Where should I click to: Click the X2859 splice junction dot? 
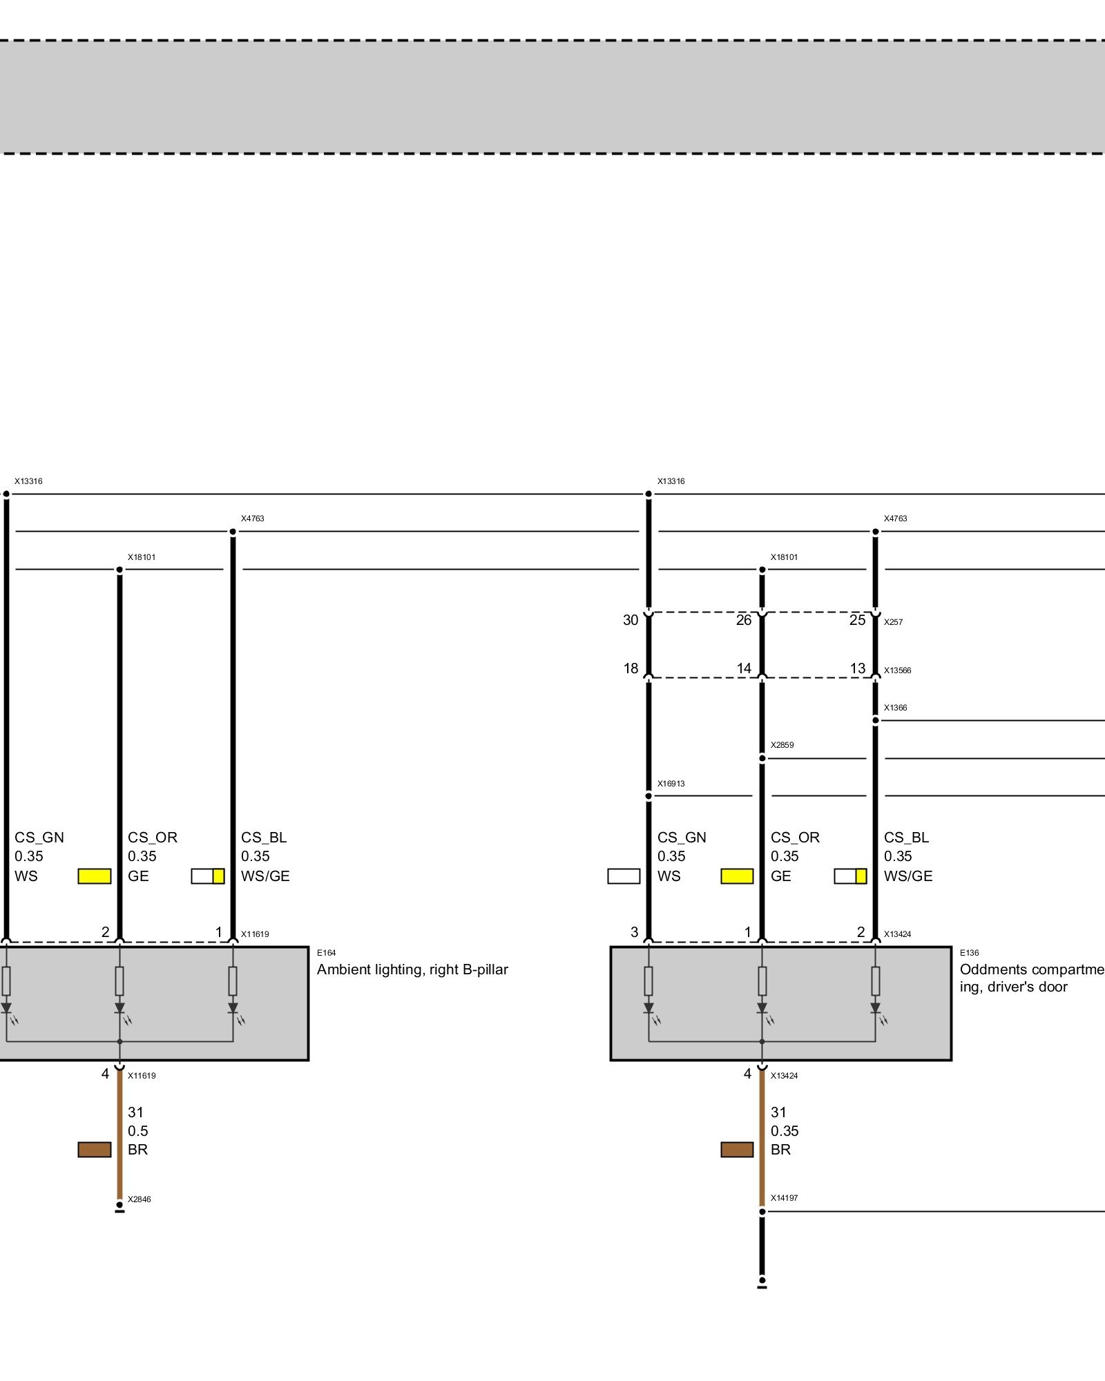pyautogui.click(x=762, y=758)
